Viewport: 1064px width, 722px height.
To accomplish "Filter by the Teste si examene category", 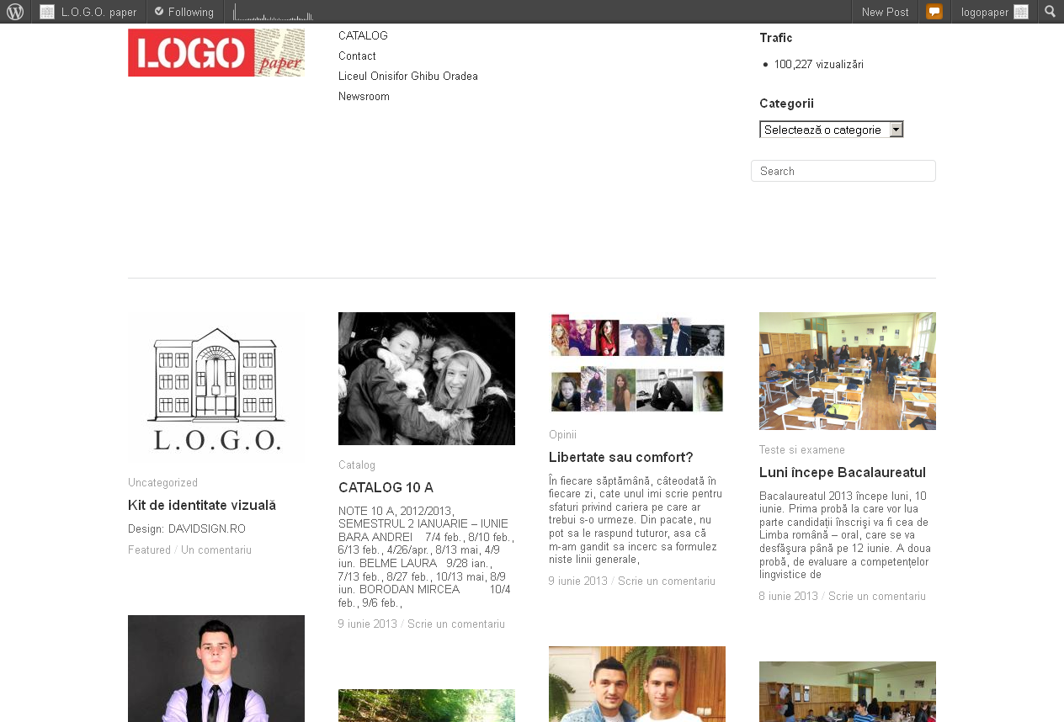I will click(801, 449).
